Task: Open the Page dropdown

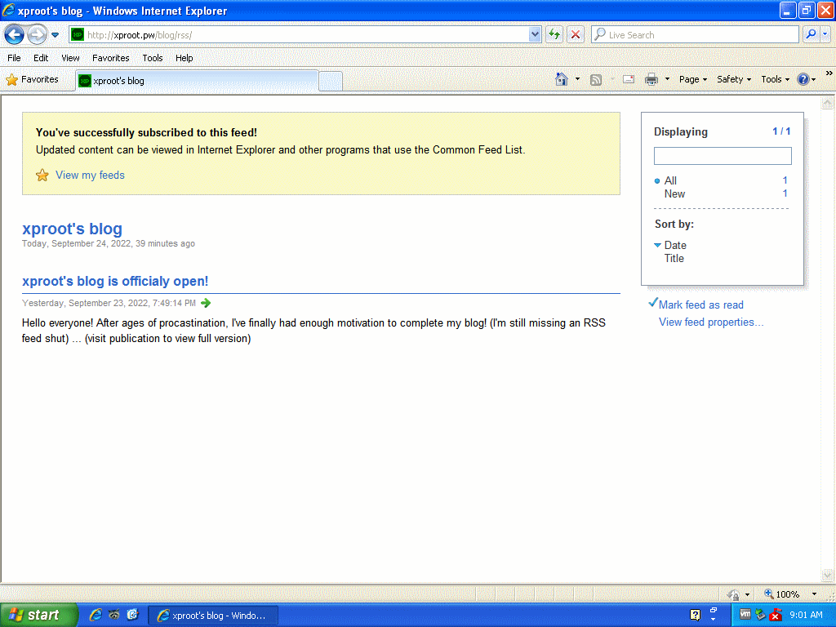Action: pos(691,79)
